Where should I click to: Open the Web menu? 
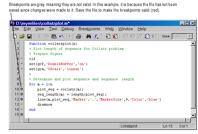click(109, 29)
